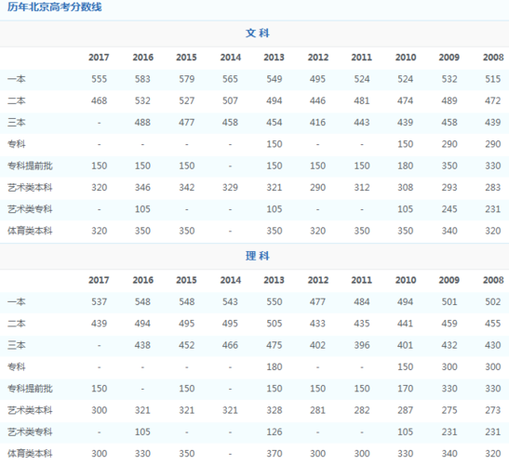Viewport: 509px width, 465px height.
Task: Click the 370 score in 理科 体育类本科
Action: [274, 454]
